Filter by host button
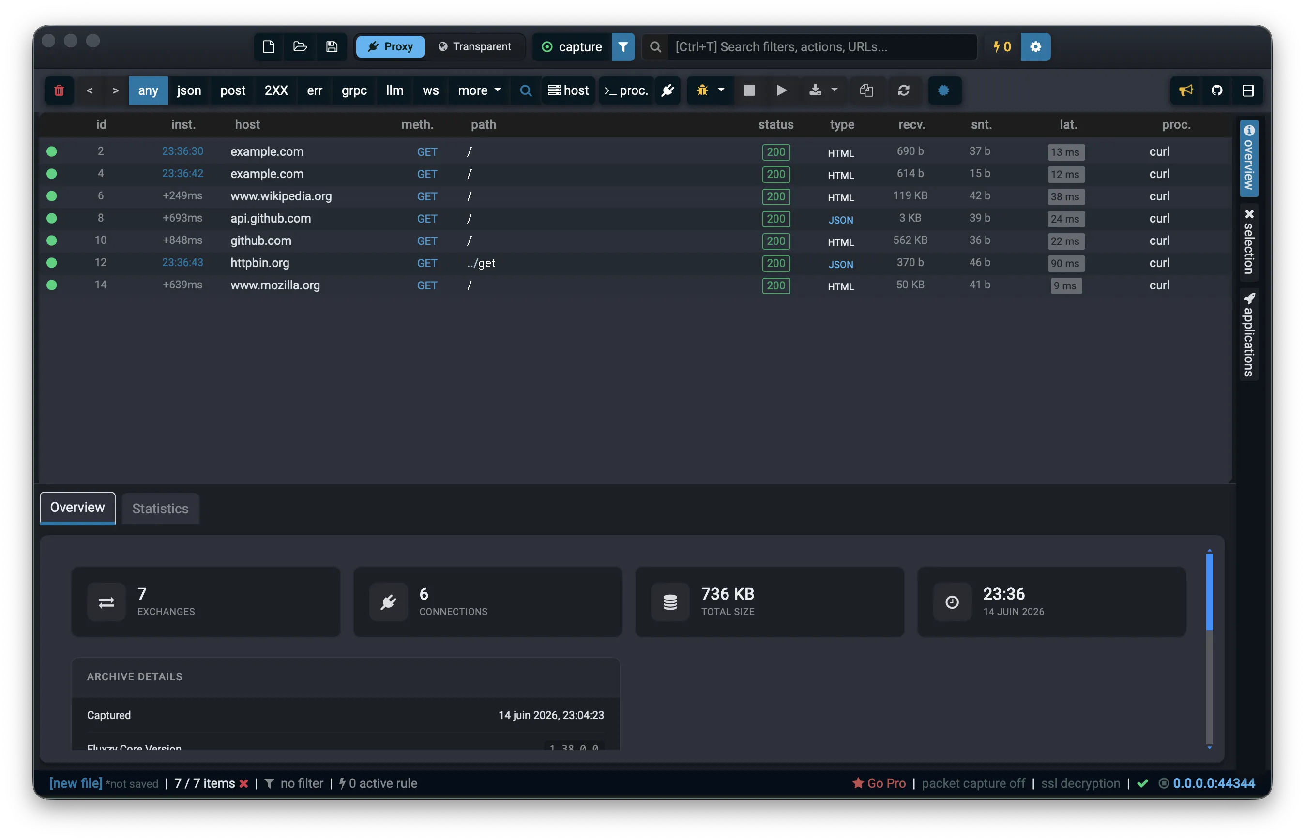Screen dimensions: 1305x840 click(x=568, y=90)
